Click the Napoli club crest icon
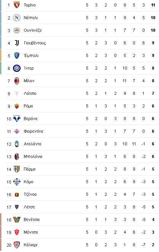This screenshot has height=252, width=159. point(17,18)
